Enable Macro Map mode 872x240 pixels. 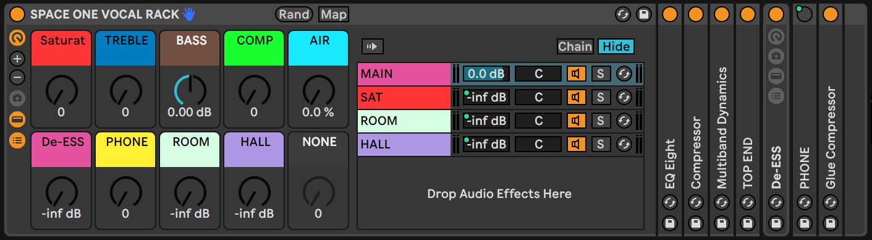[x=334, y=14]
